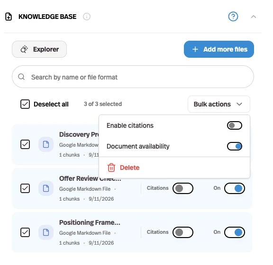Click the Positioning Frame file icon

[46, 232]
